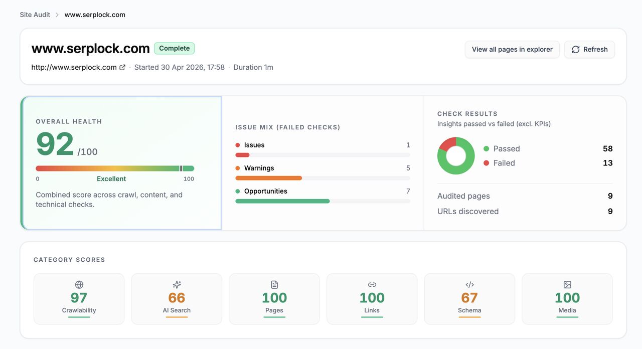Click the Failed count 13
Viewport: 642px width, 349px height.
607,163
